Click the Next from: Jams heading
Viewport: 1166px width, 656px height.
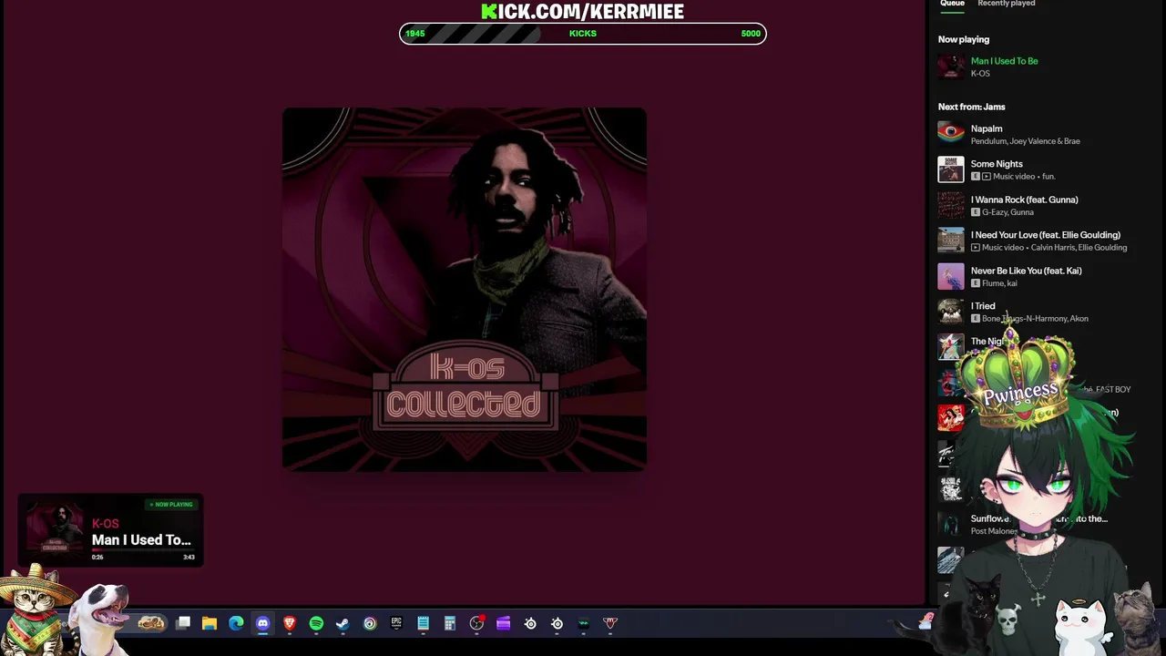pos(971,107)
